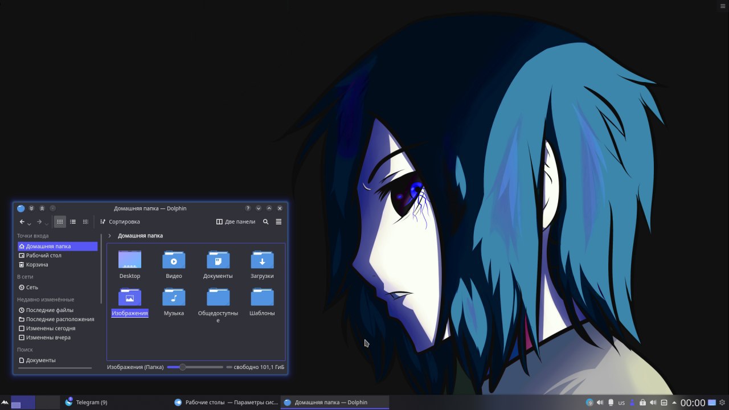Open back history dropdown arrow

click(29, 223)
